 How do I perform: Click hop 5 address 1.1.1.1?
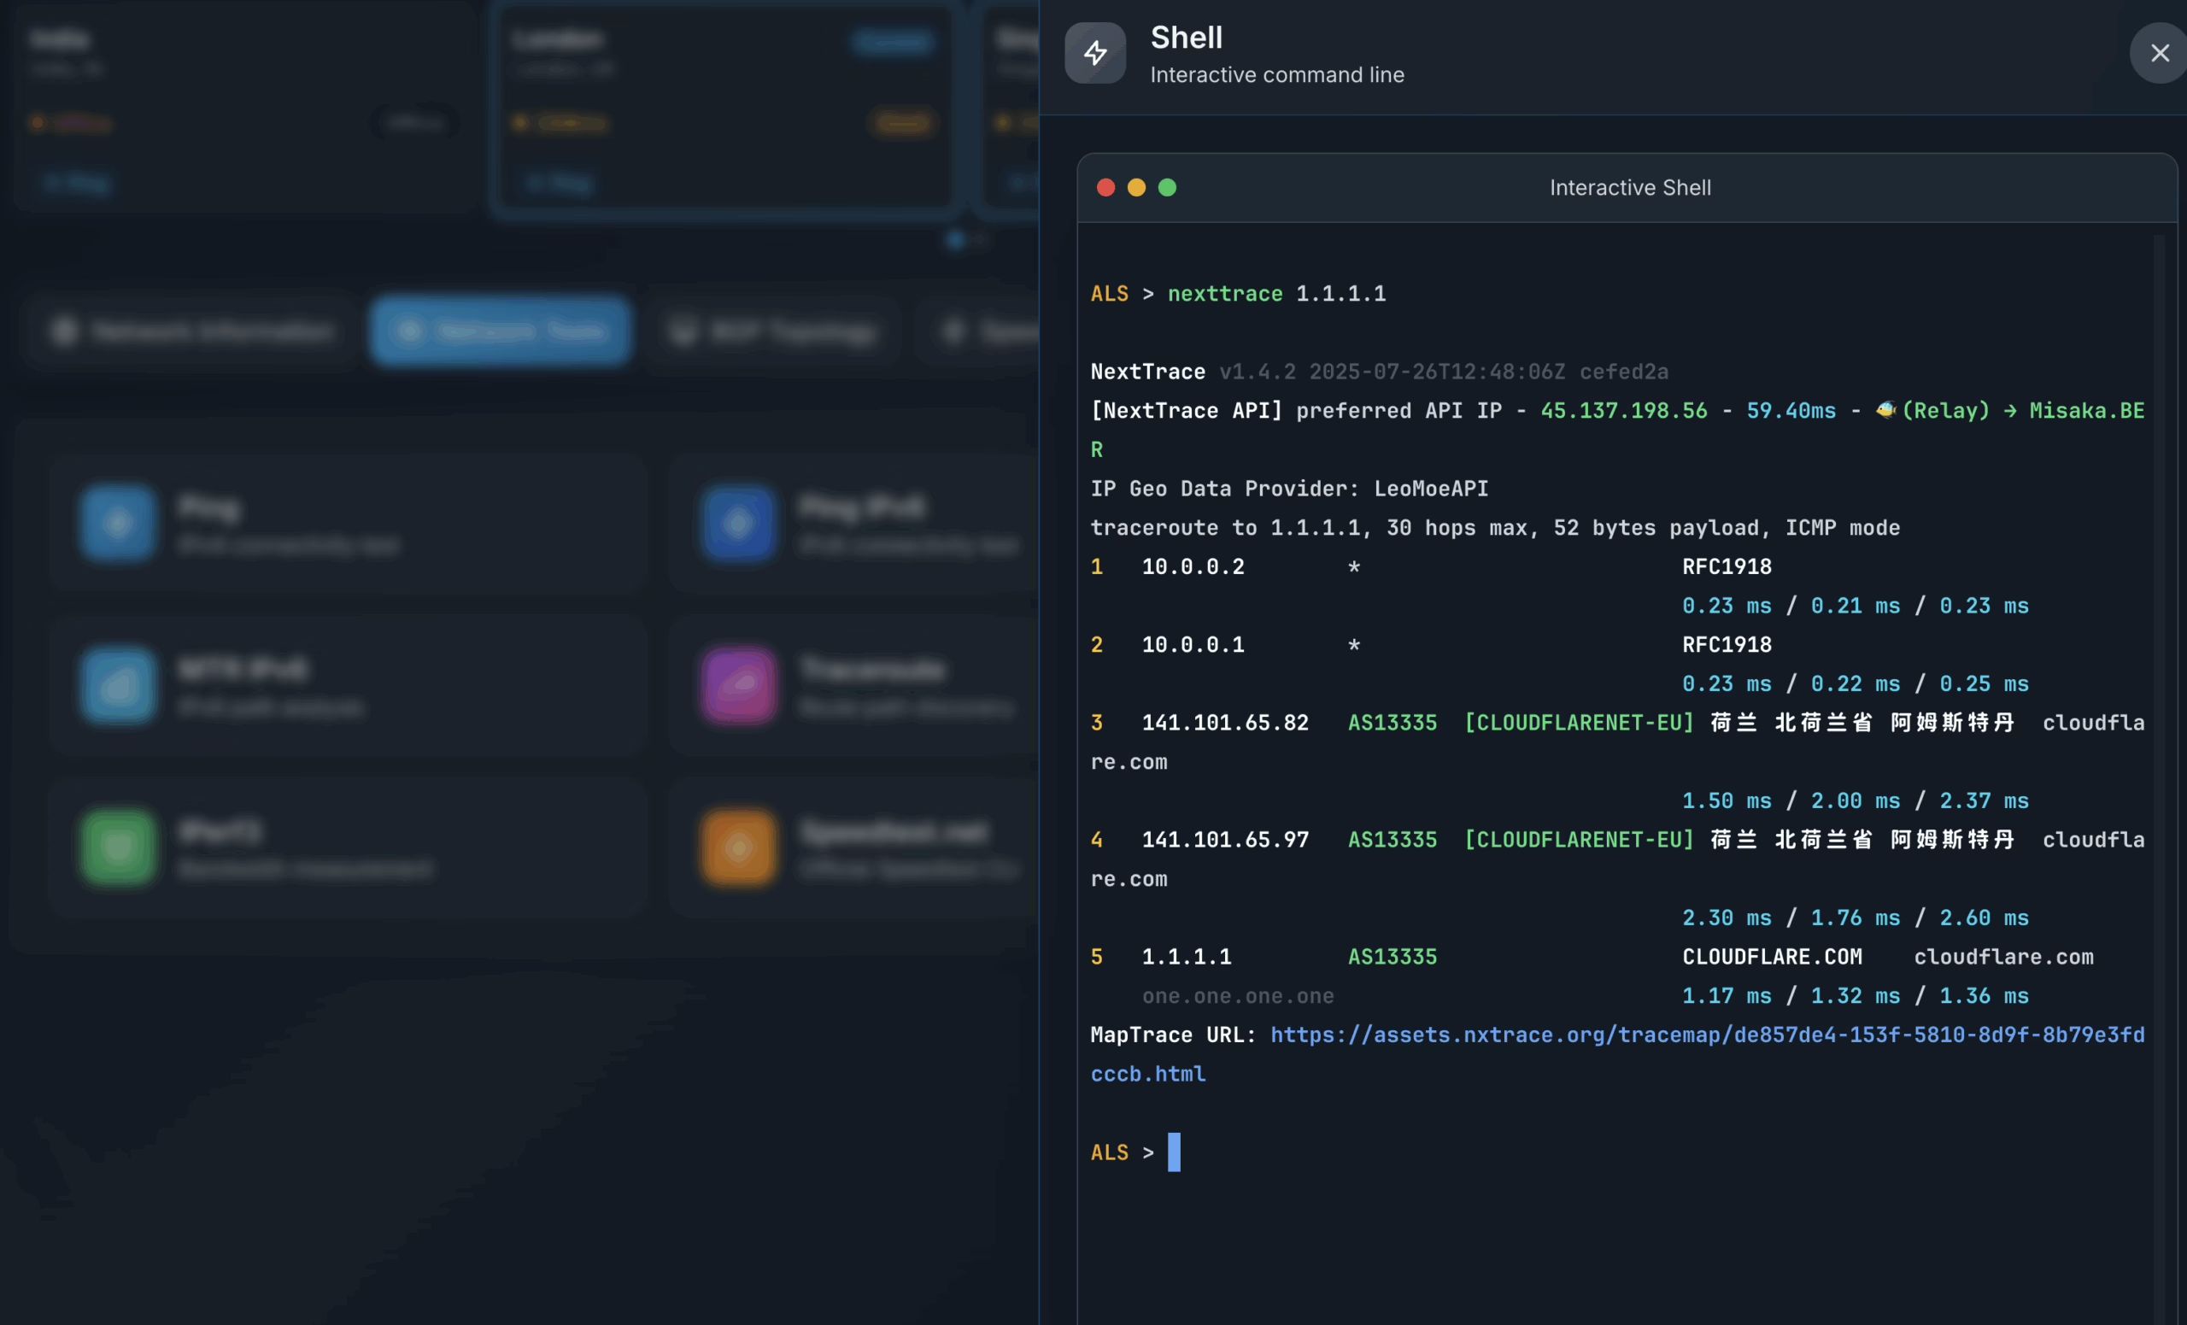tap(1186, 958)
